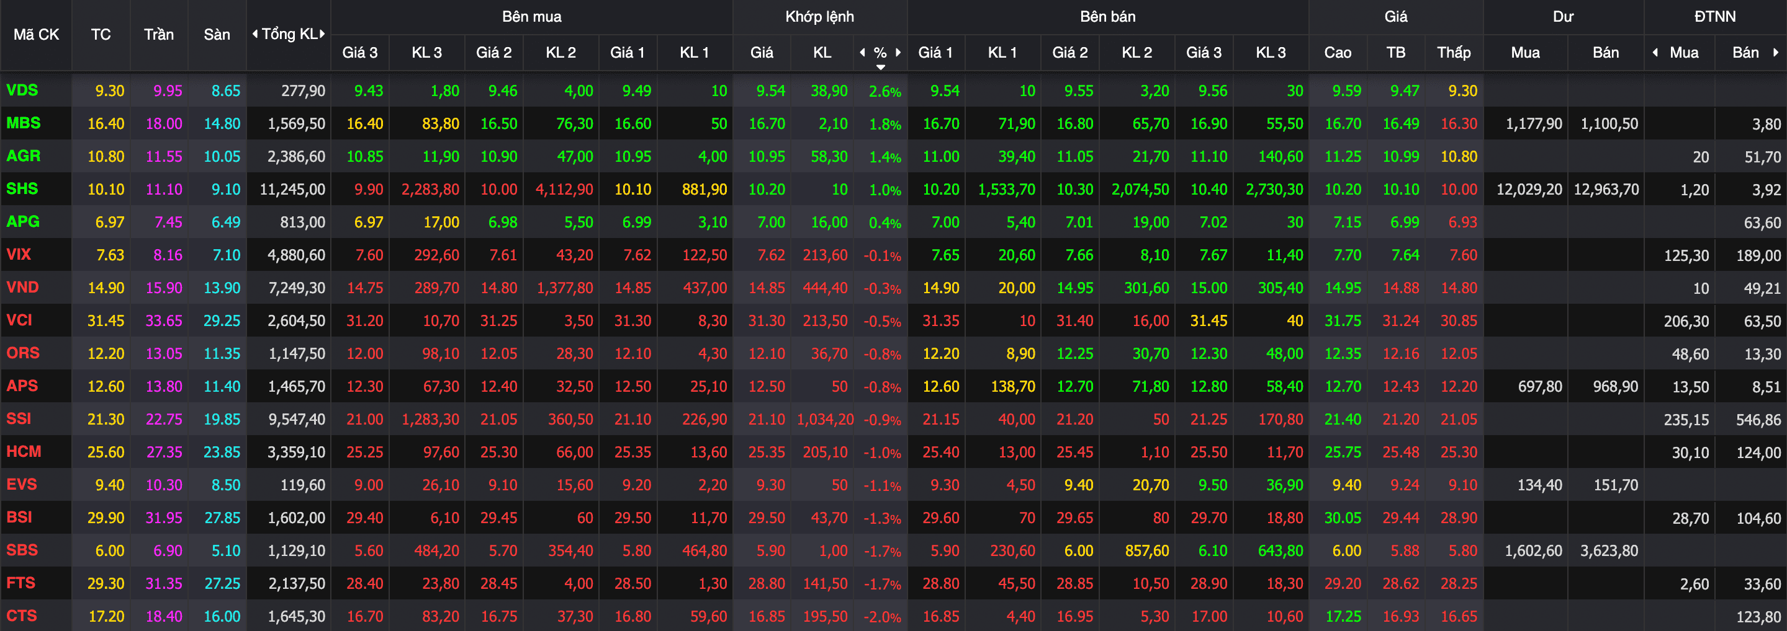
Task: Click left arrow before ĐTNN Mua header
Action: tap(1655, 52)
